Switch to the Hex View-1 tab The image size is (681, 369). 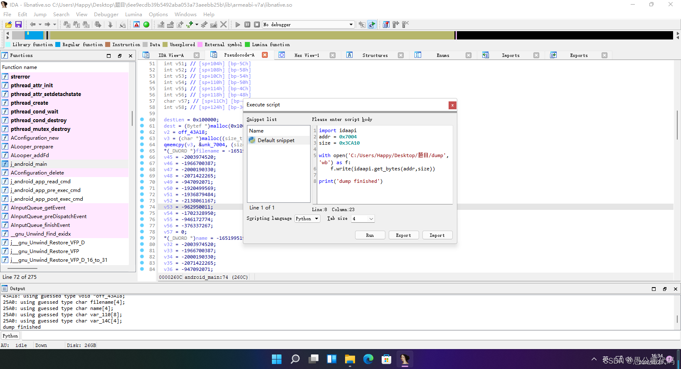coord(306,55)
